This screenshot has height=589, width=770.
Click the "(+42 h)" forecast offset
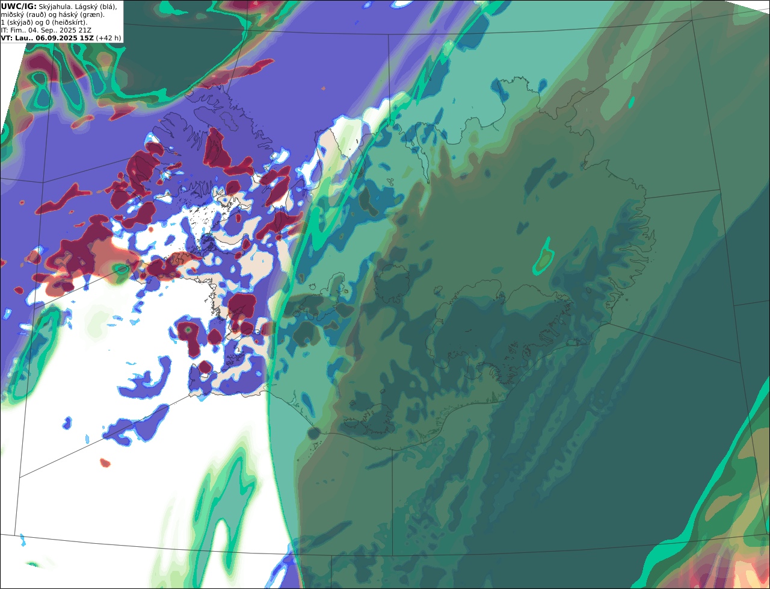(x=109, y=38)
